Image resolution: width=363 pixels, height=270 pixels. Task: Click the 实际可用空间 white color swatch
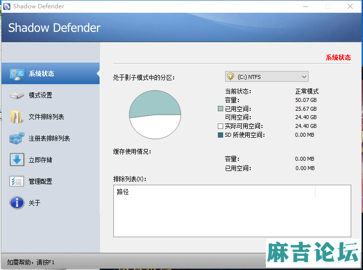point(220,126)
